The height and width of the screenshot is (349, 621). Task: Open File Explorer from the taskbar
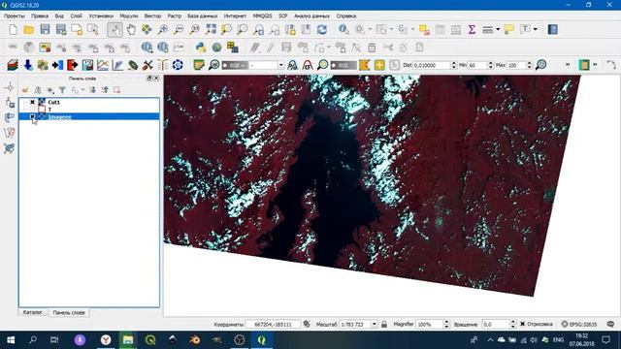(127, 340)
